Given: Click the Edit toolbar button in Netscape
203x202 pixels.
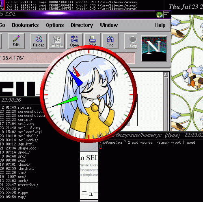Looking at the screenshot, I should click(16, 41).
